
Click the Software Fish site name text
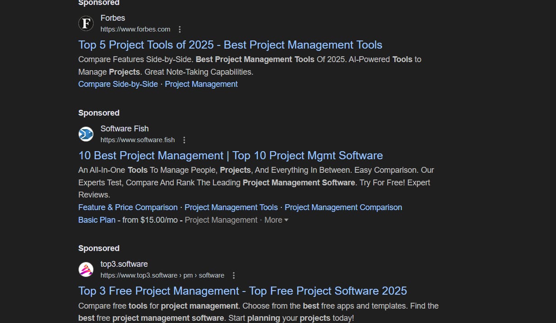pyautogui.click(x=124, y=129)
